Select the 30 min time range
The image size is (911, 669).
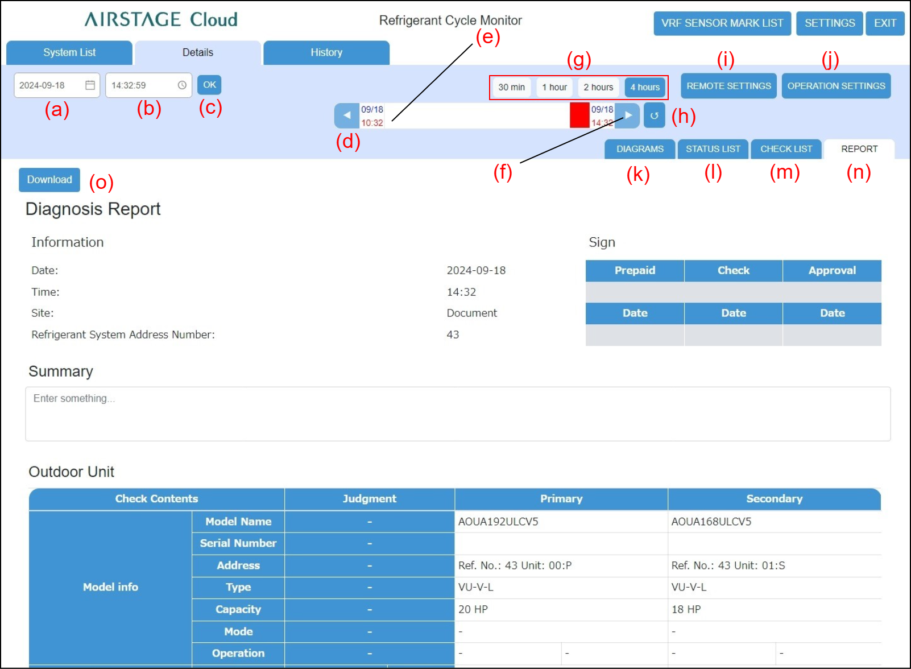coord(511,87)
